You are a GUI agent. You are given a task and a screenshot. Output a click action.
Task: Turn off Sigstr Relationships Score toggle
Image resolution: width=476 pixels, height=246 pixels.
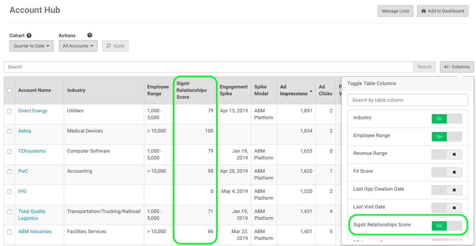447,226
